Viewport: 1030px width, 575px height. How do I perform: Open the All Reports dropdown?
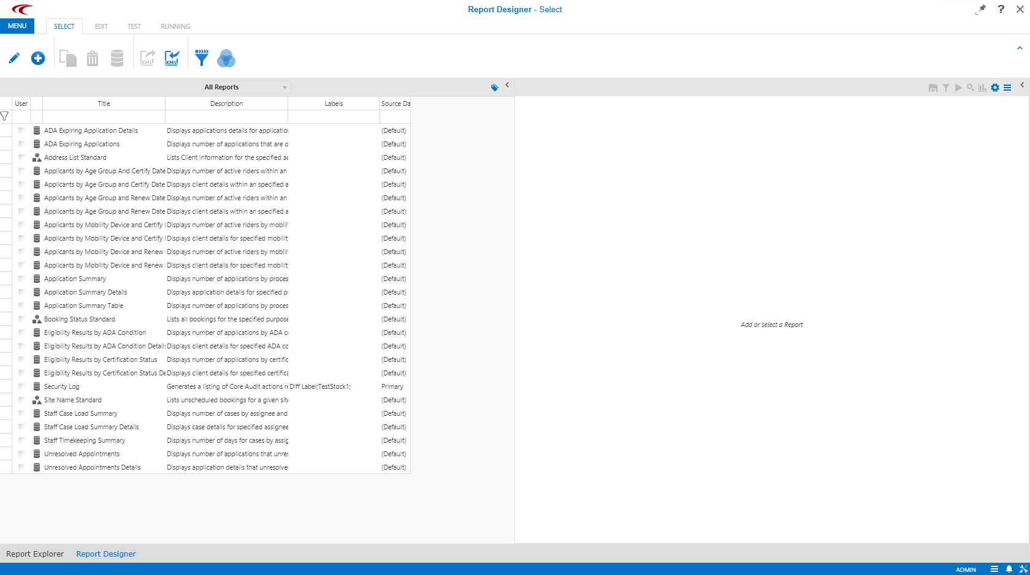246,87
